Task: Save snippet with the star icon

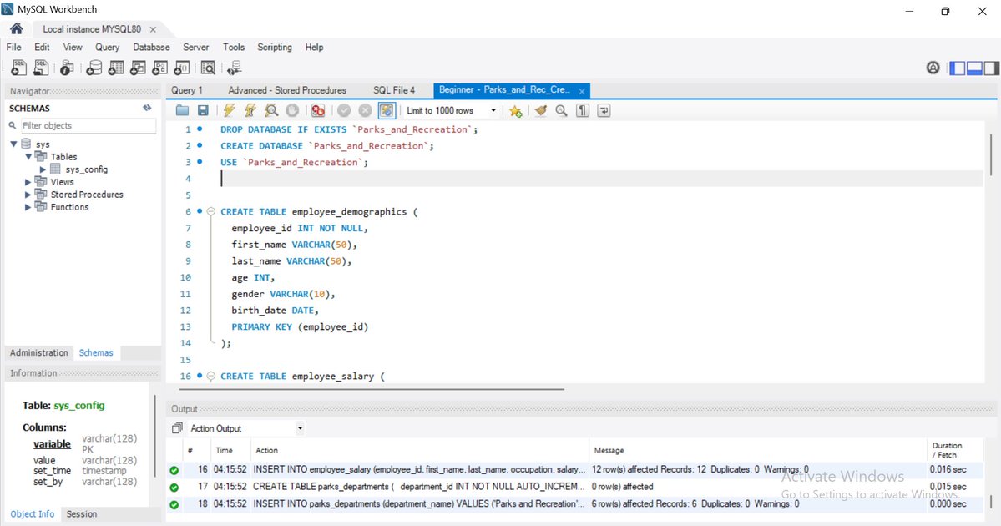Action: coord(516,110)
